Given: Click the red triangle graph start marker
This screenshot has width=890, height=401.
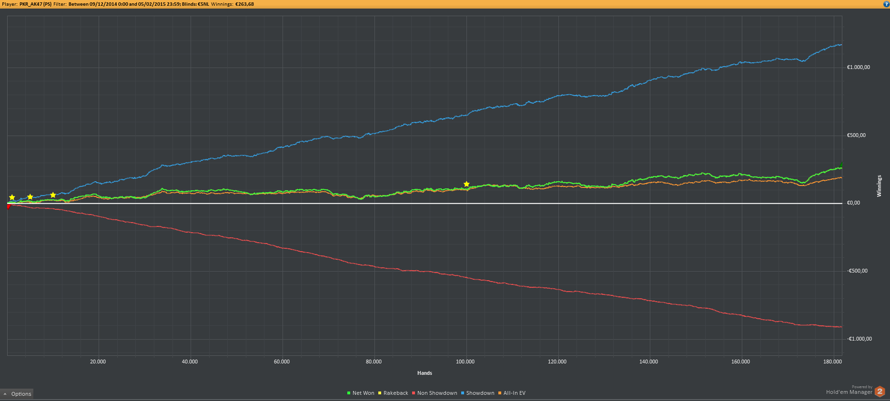Looking at the screenshot, I should [x=9, y=206].
